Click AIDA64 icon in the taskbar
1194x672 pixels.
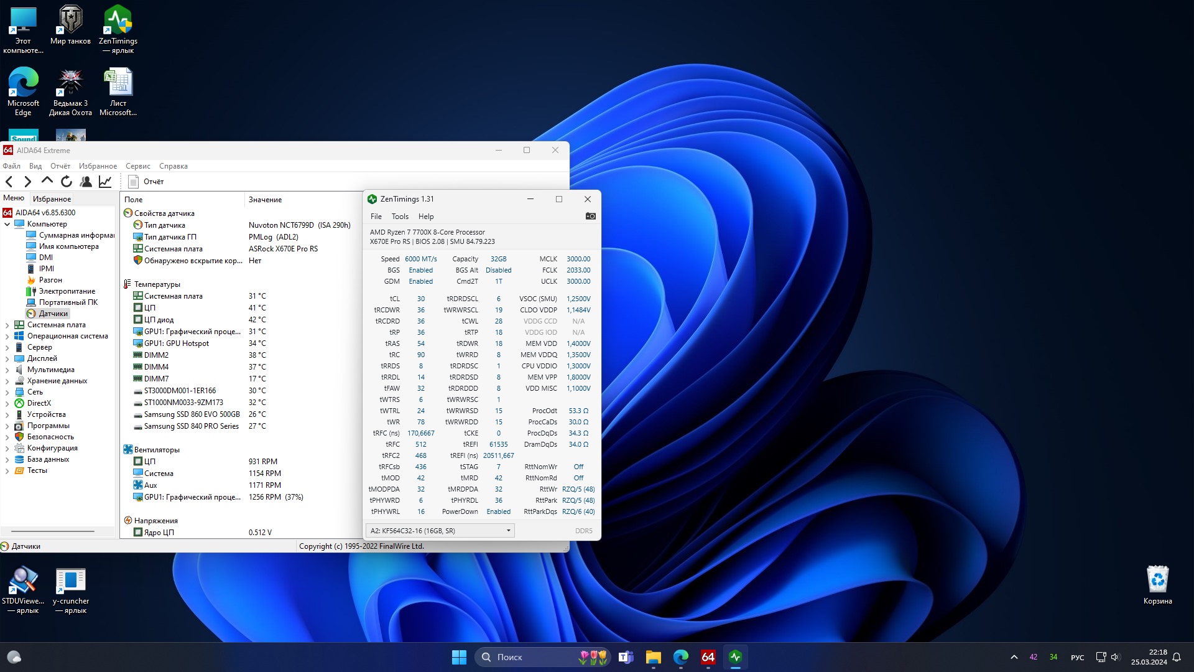(708, 657)
